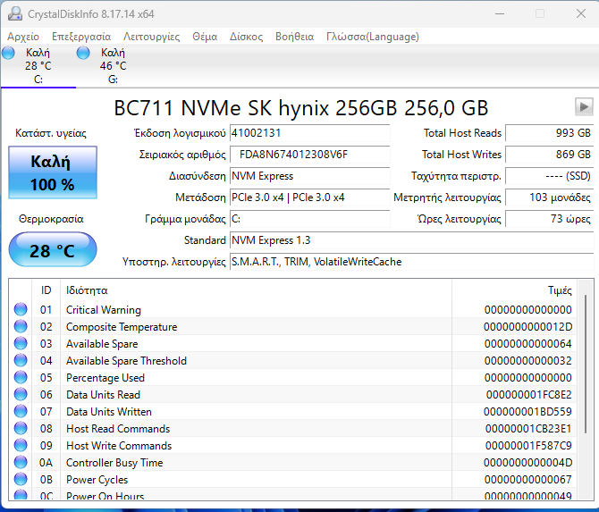This screenshot has width=599, height=512.
Task: Click the value 00000001F587C9
Action: coord(528,446)
